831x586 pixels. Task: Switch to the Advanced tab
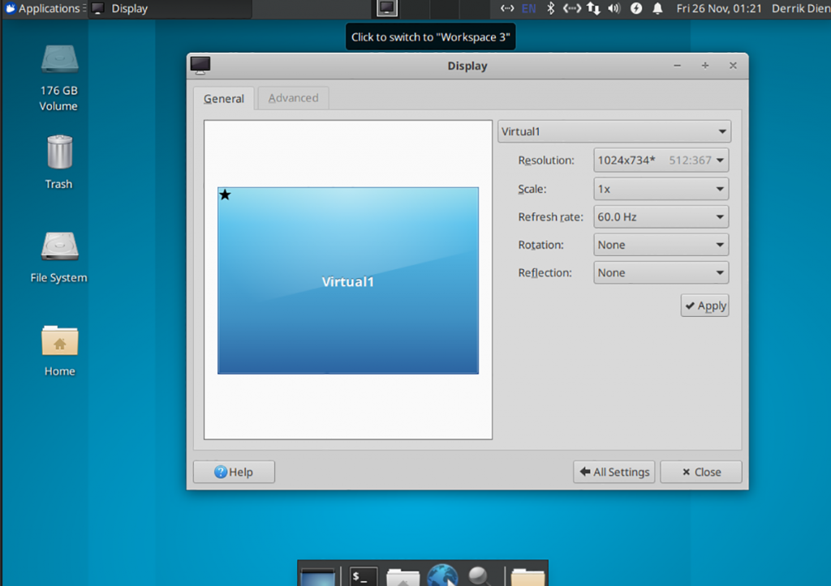[x=292, y=97]
